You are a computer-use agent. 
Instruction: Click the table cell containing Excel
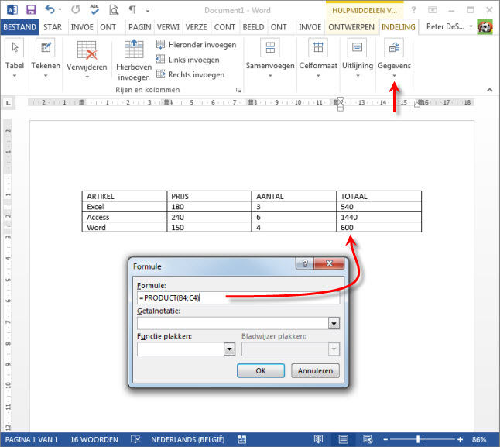(x=125, y=206)
